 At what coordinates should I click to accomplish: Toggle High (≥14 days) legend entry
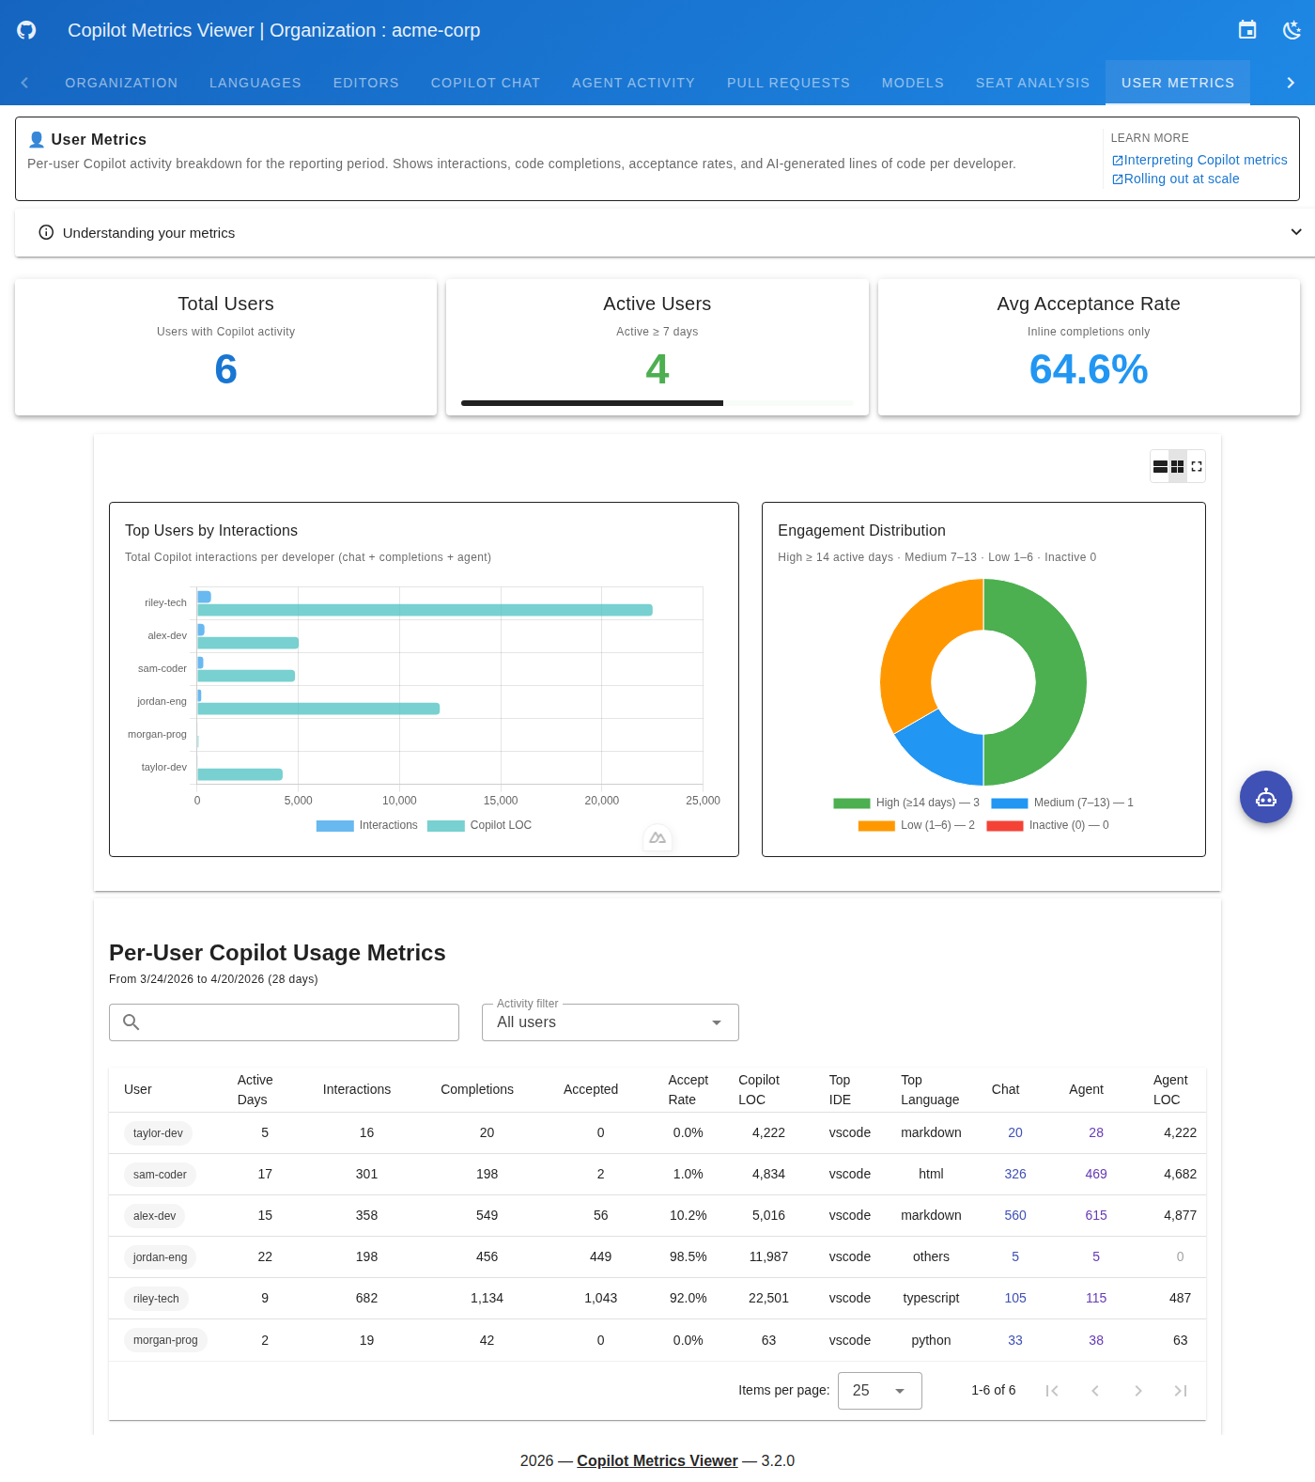point(906,803)
